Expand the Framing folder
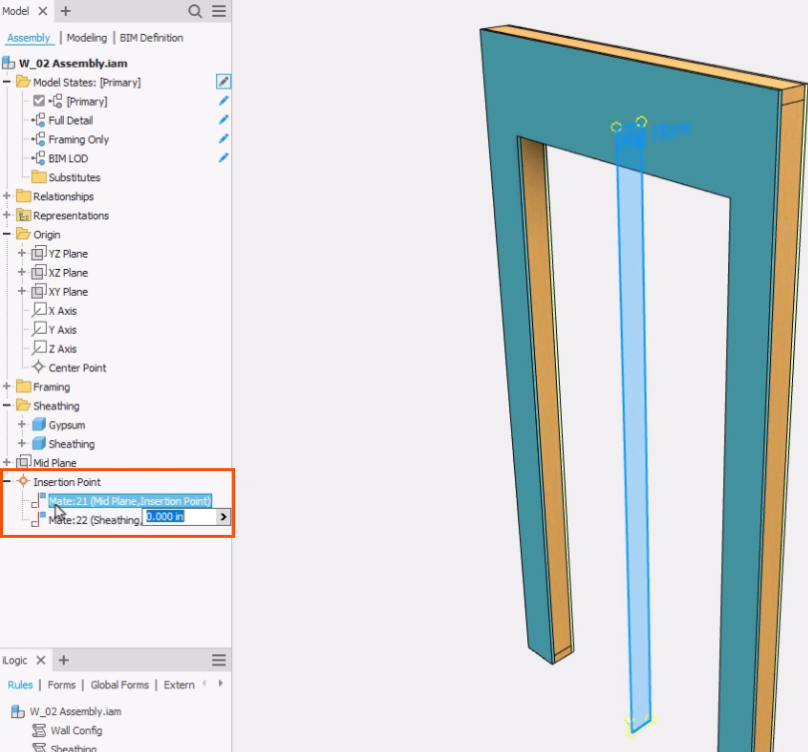The image size is (808, 752). 8,387
